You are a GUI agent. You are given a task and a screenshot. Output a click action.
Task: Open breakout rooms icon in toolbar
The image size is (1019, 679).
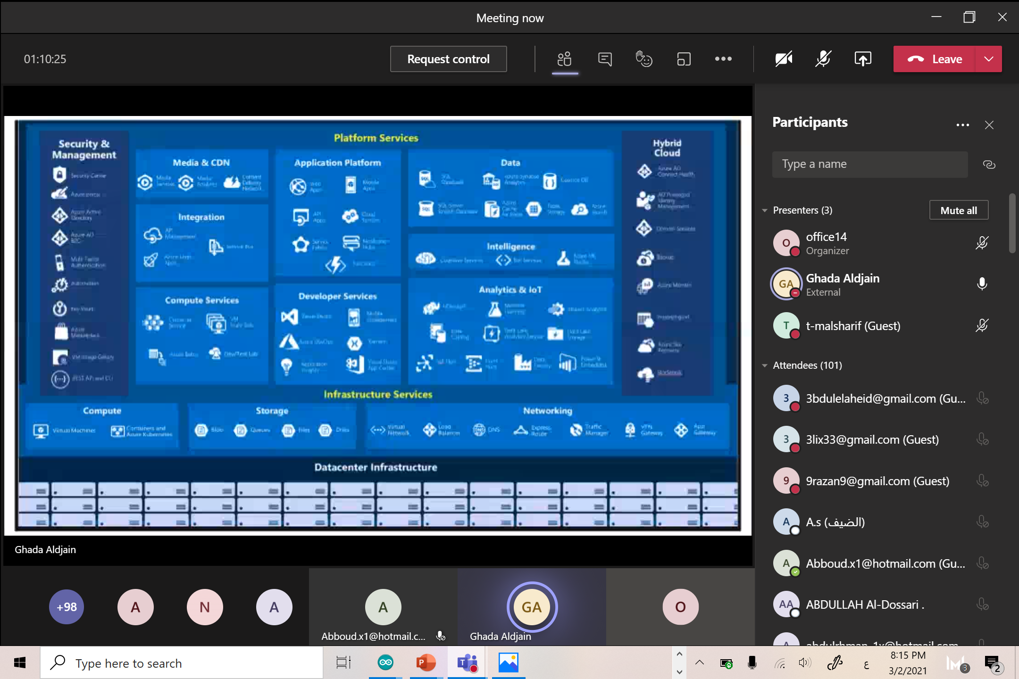click(x=684, y=59)
